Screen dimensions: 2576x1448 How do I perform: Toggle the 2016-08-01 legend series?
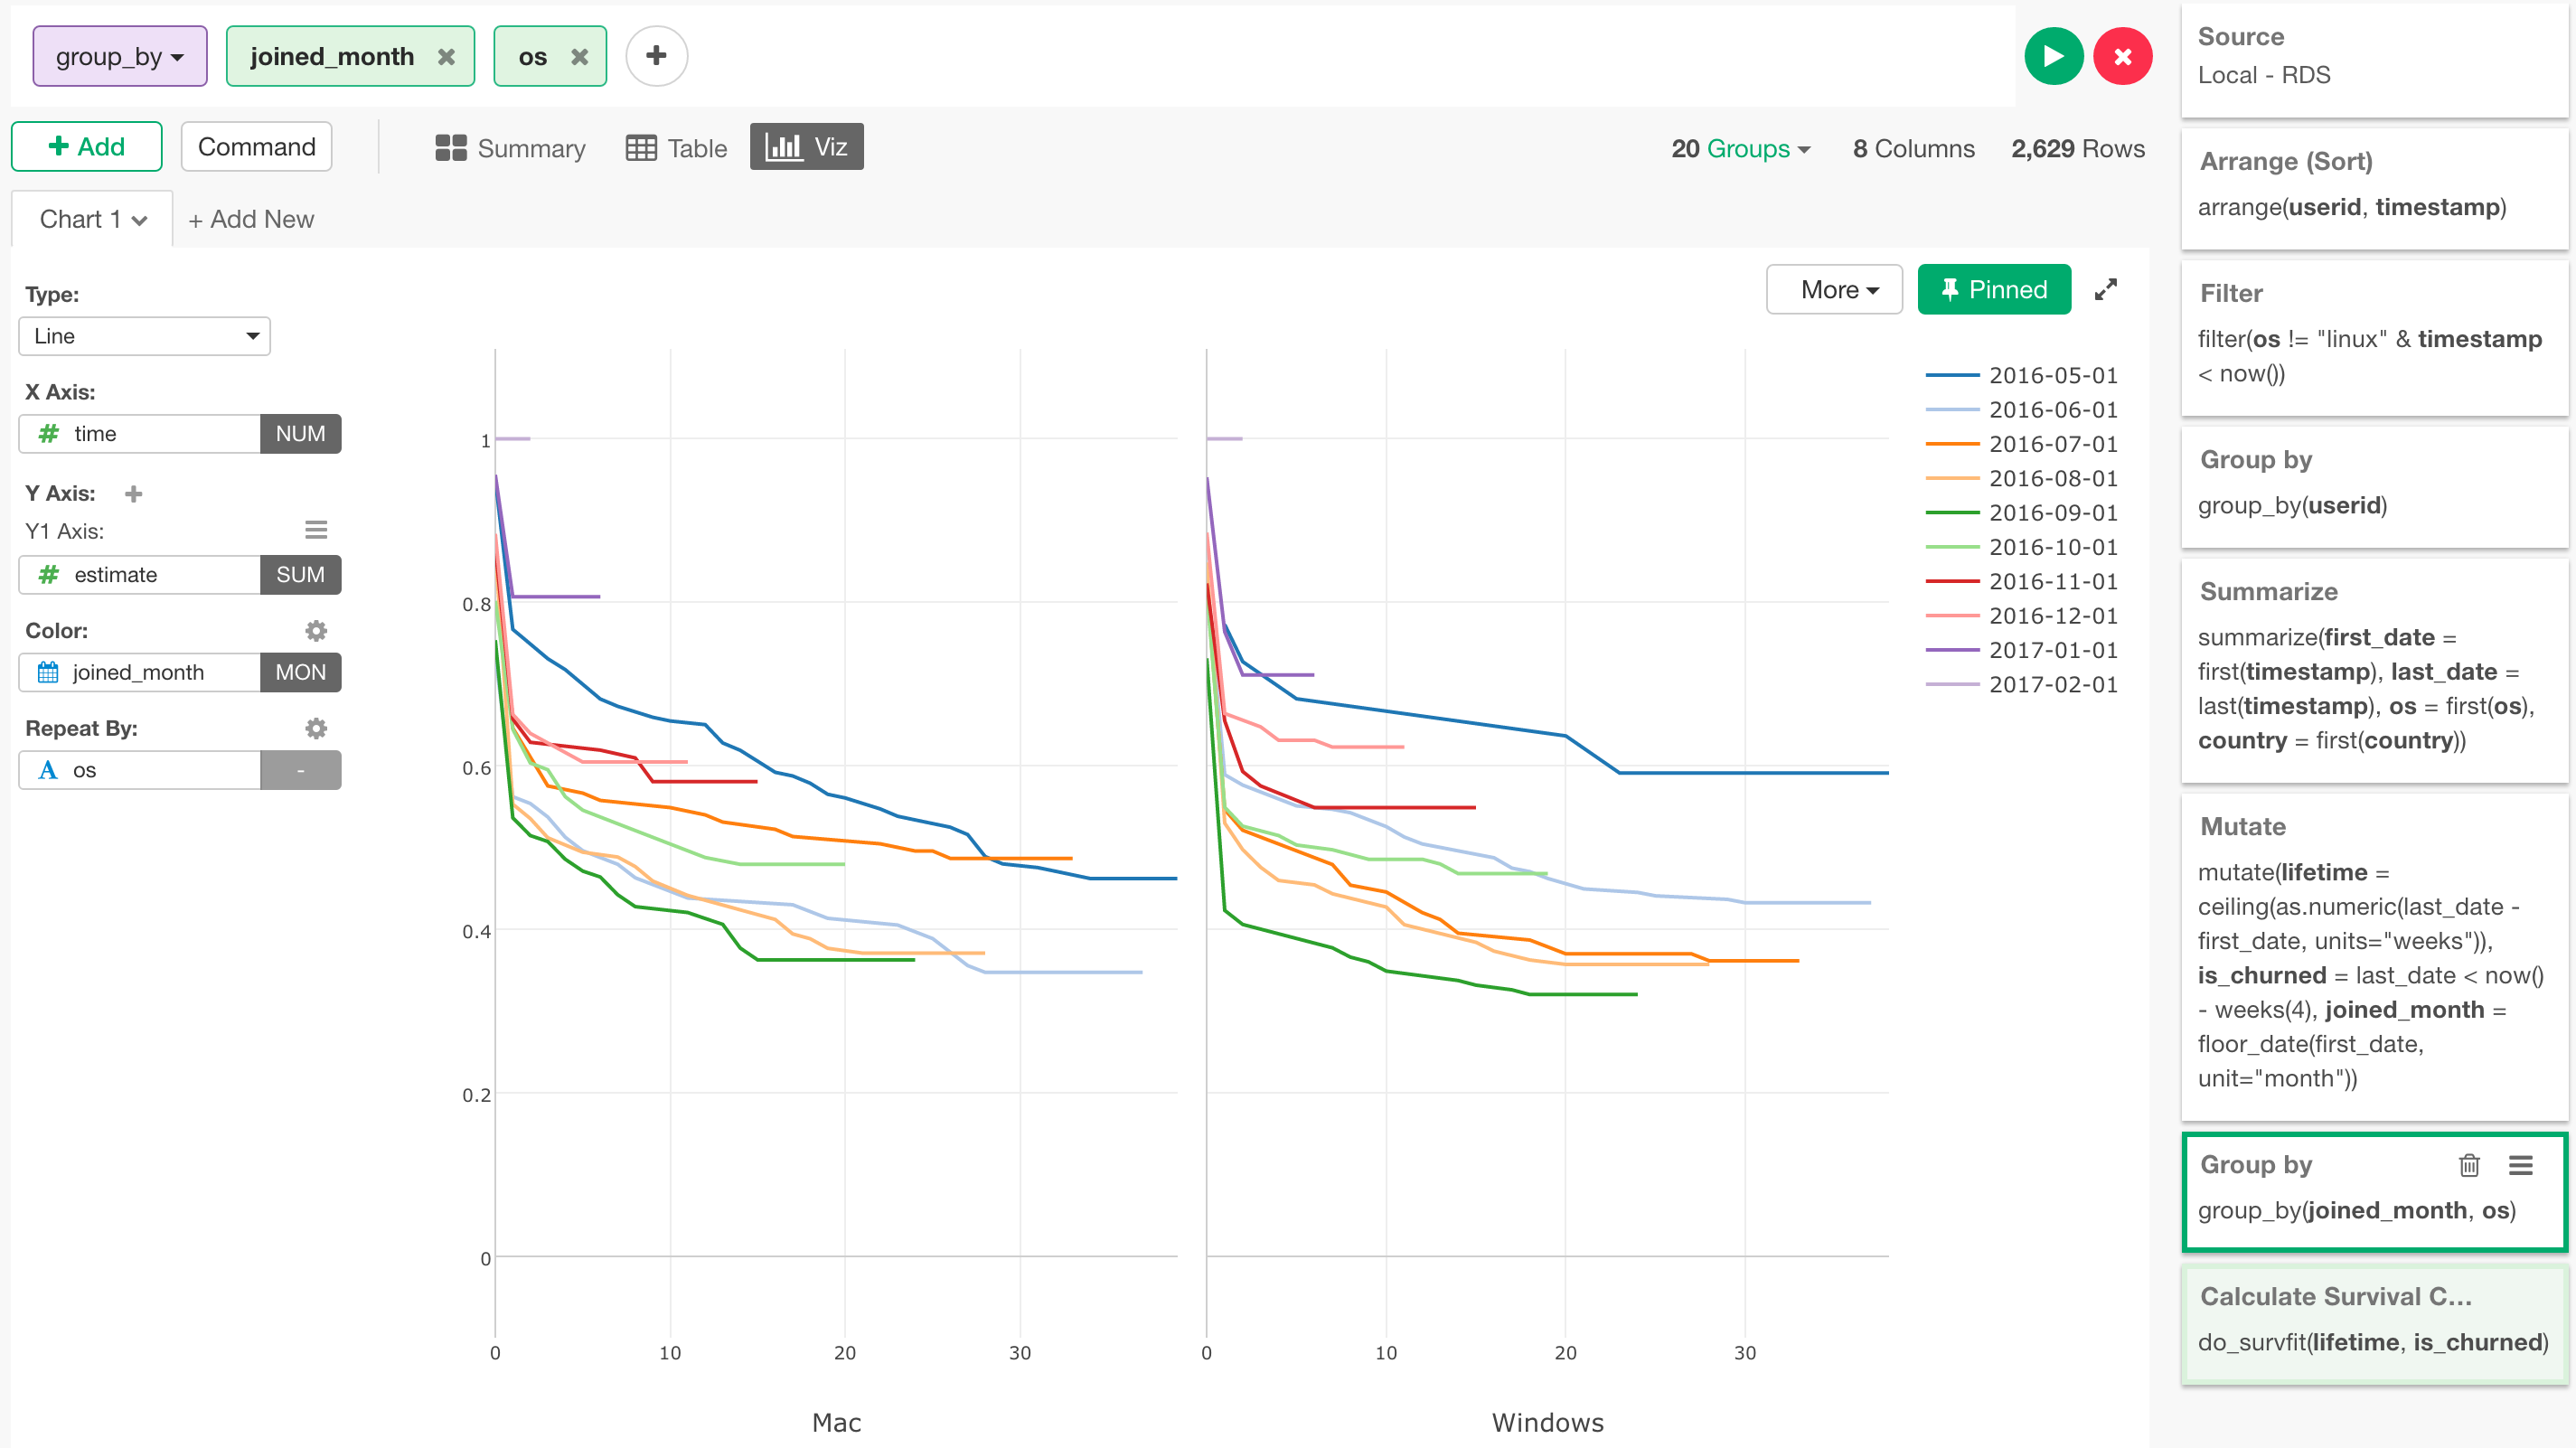(2022, 478)
